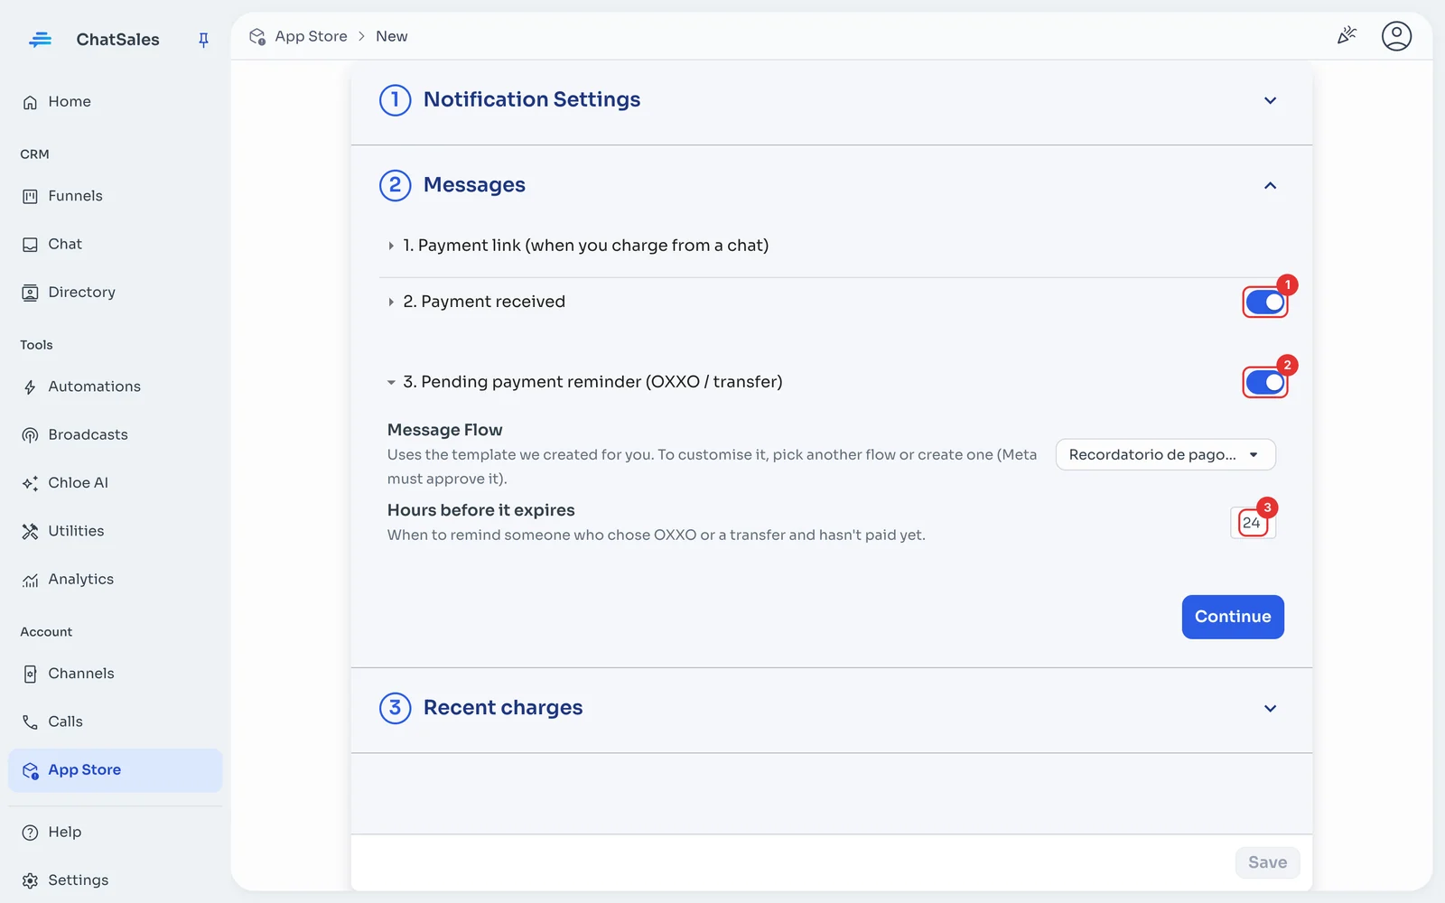1445x903 pixels.
Task: Click the Messages section heading
Action: click(474, 185)
